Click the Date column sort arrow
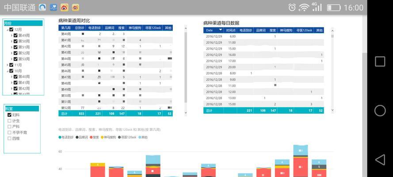 point(221,30)
